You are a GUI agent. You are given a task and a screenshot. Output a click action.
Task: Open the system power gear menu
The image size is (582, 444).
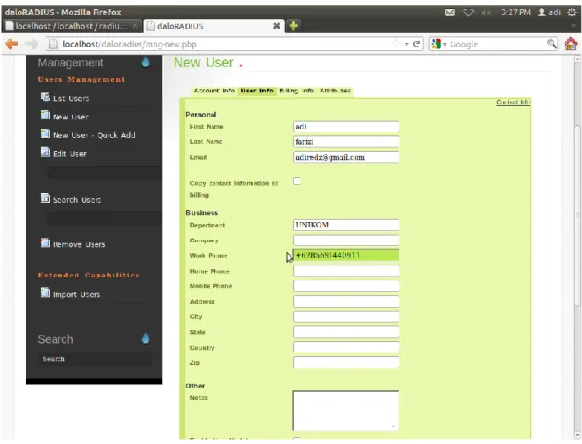(x=572, y=12)
